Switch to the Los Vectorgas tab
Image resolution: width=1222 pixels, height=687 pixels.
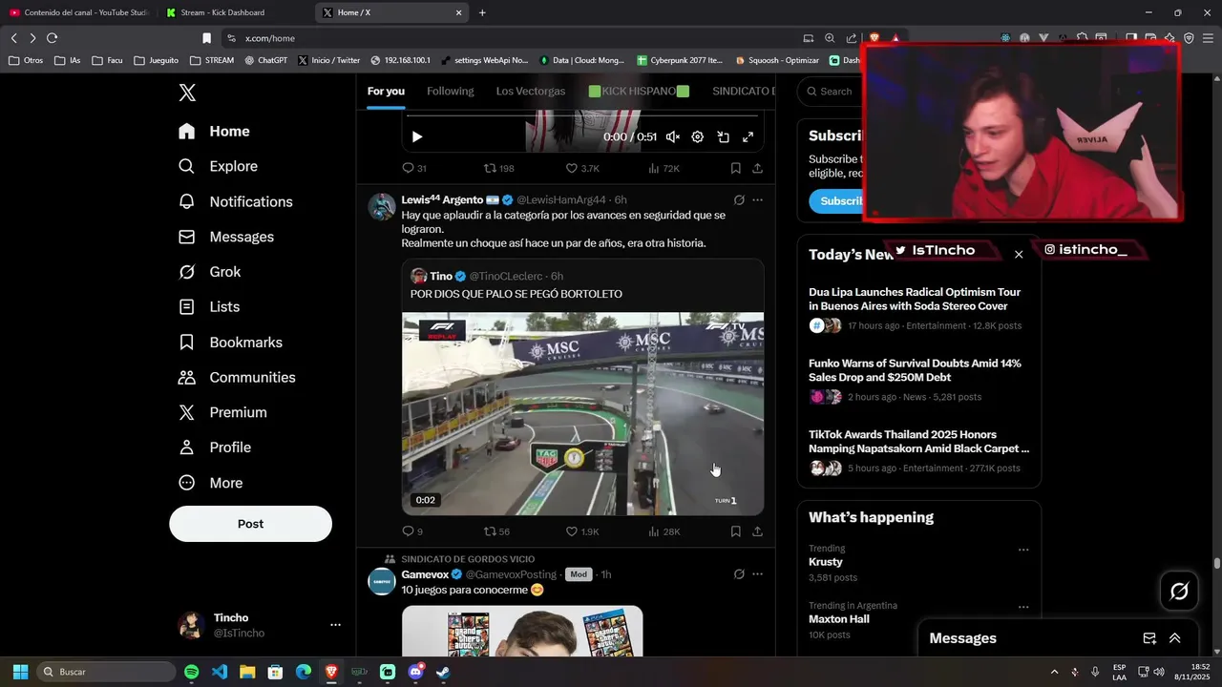pos(531,92)
